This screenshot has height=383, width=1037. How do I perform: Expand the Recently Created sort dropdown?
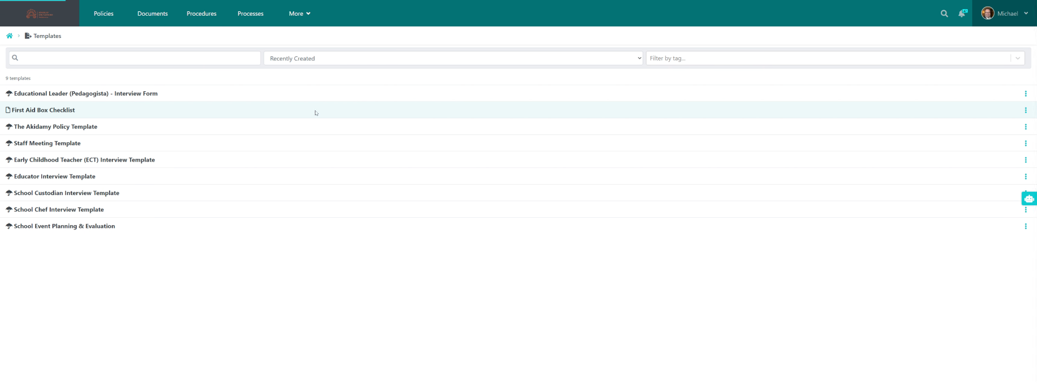point(453,58)
